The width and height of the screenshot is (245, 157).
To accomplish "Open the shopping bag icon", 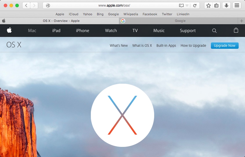I will coord(236,30).
